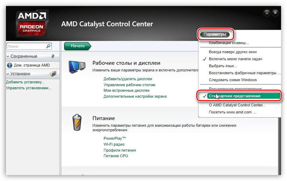Open Добавить/удалить дисплеи link
The width and height of the screenshot is (287, 181).
(128, 79)
